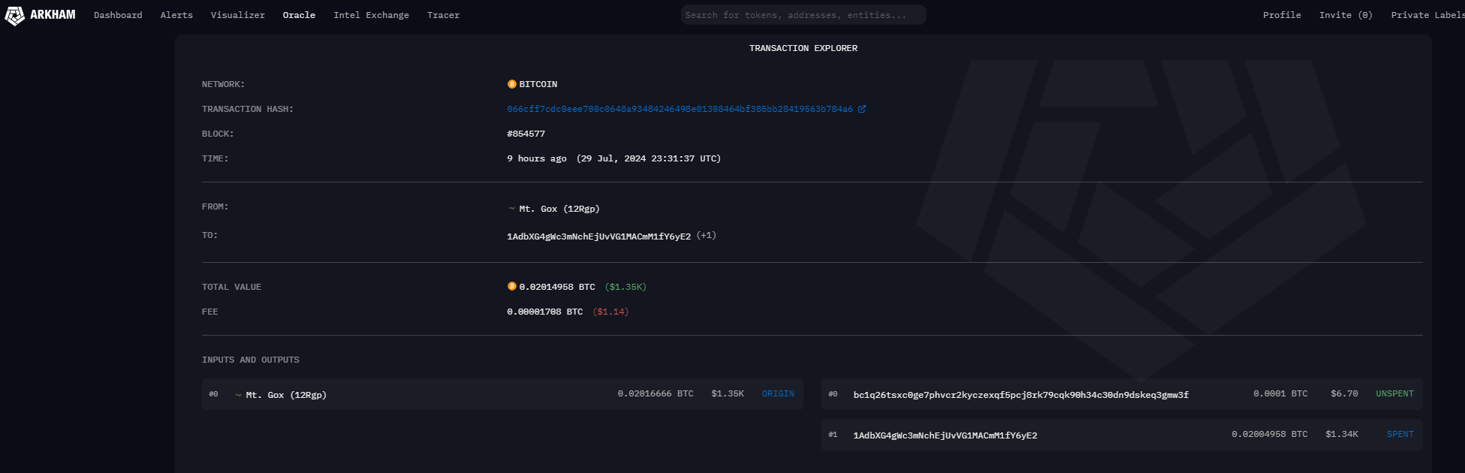Click the Bitcoin icon beside total value
Image resolution: width=1465 pixels, height=473 pixels.
coord(511,287)
